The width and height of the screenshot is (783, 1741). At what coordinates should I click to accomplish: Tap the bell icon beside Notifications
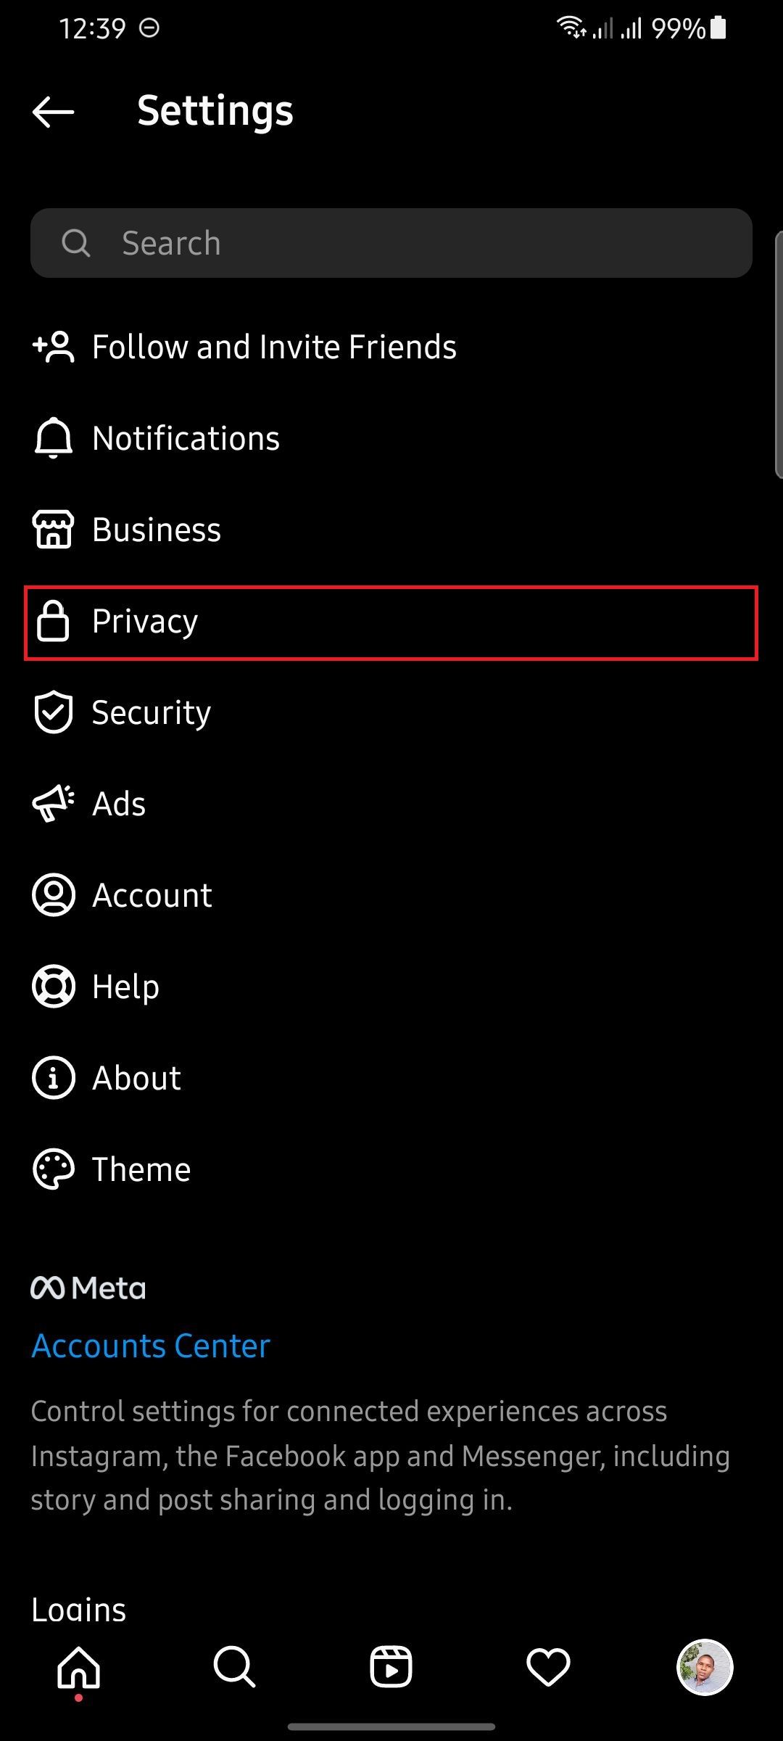tap(53, 438)
